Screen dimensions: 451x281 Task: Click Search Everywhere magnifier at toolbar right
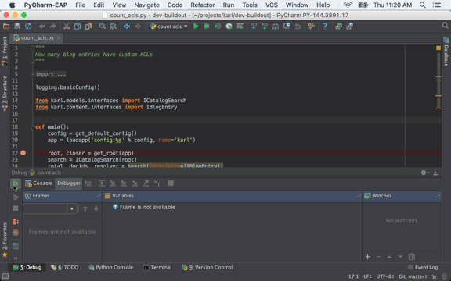445,26
